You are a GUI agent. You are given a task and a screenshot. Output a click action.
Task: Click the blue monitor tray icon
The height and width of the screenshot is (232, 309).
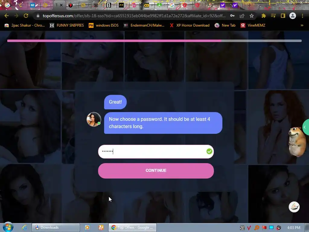pyautogui.click(x=271, y=228)
